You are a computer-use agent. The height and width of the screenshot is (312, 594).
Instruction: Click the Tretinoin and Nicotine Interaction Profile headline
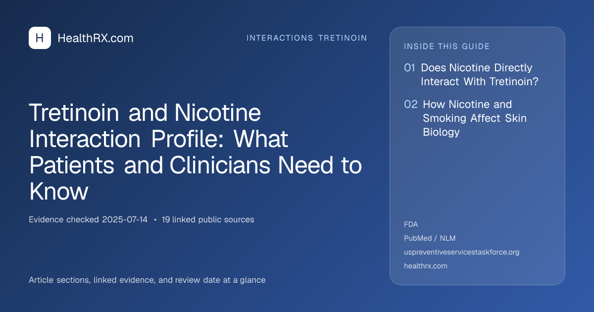(196, 152)
